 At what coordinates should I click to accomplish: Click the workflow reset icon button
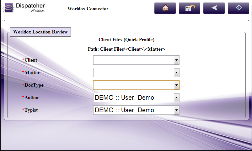click(x=190, y=8)
